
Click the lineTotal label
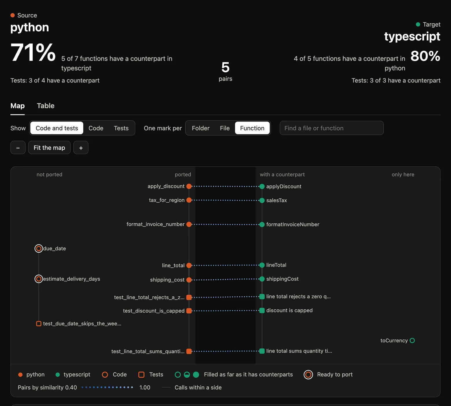click(276, 265)
